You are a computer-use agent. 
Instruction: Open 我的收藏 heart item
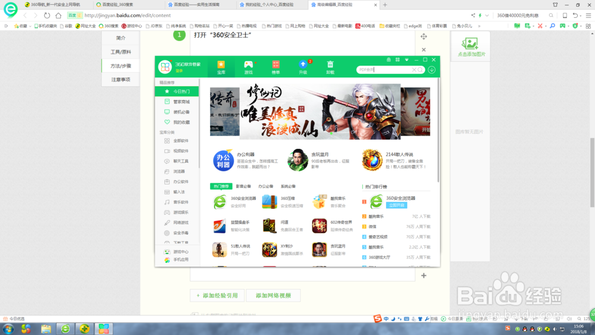(x=177, y=122)
